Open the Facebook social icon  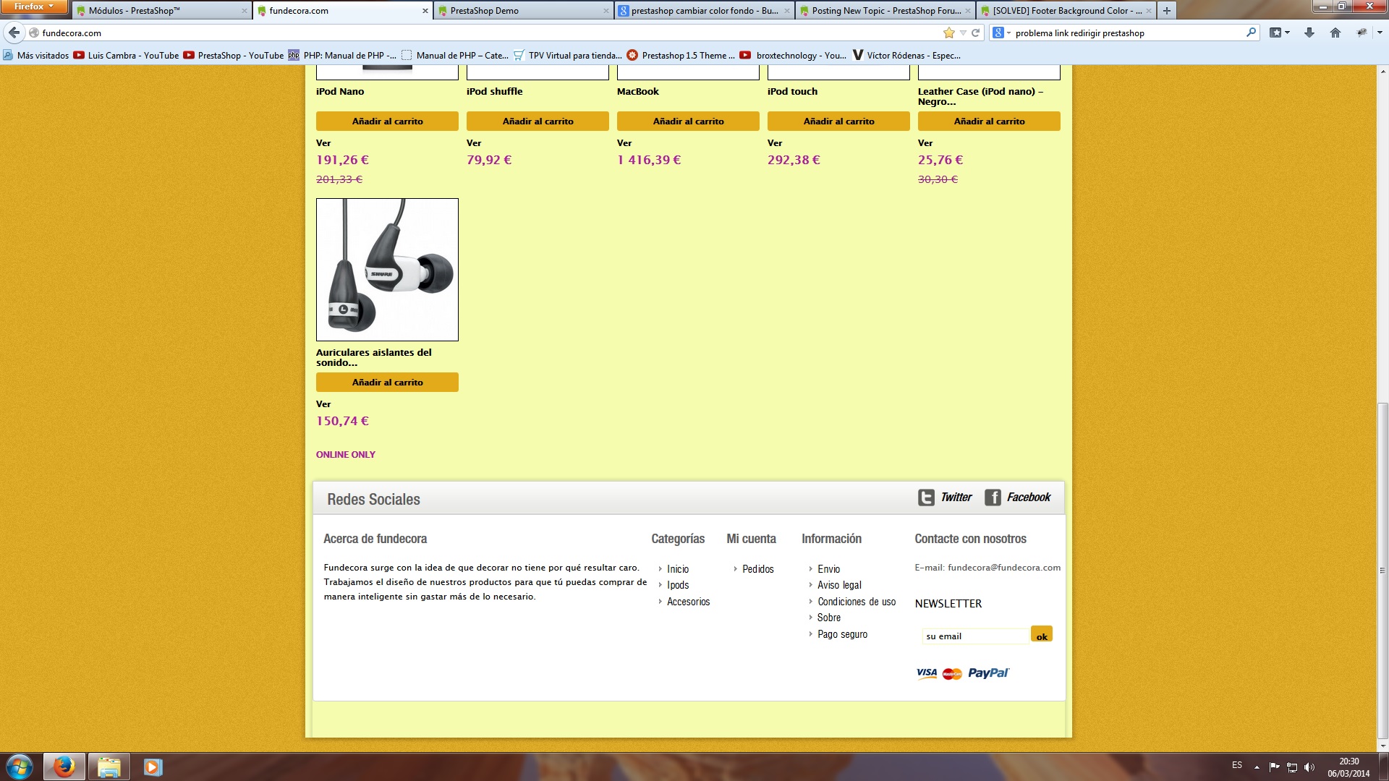coord(993,498)
